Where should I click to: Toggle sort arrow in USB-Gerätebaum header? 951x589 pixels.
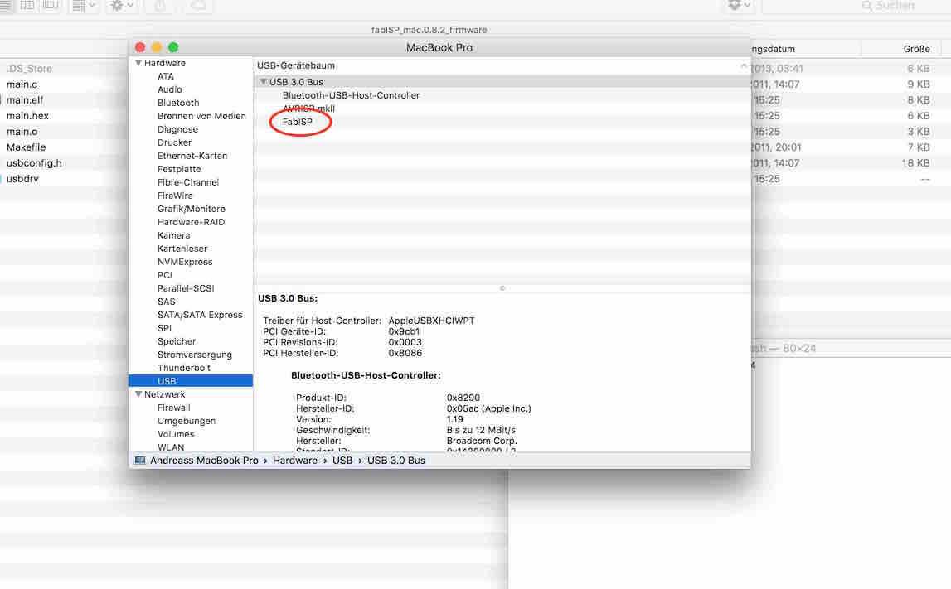(x=744, y=65)
